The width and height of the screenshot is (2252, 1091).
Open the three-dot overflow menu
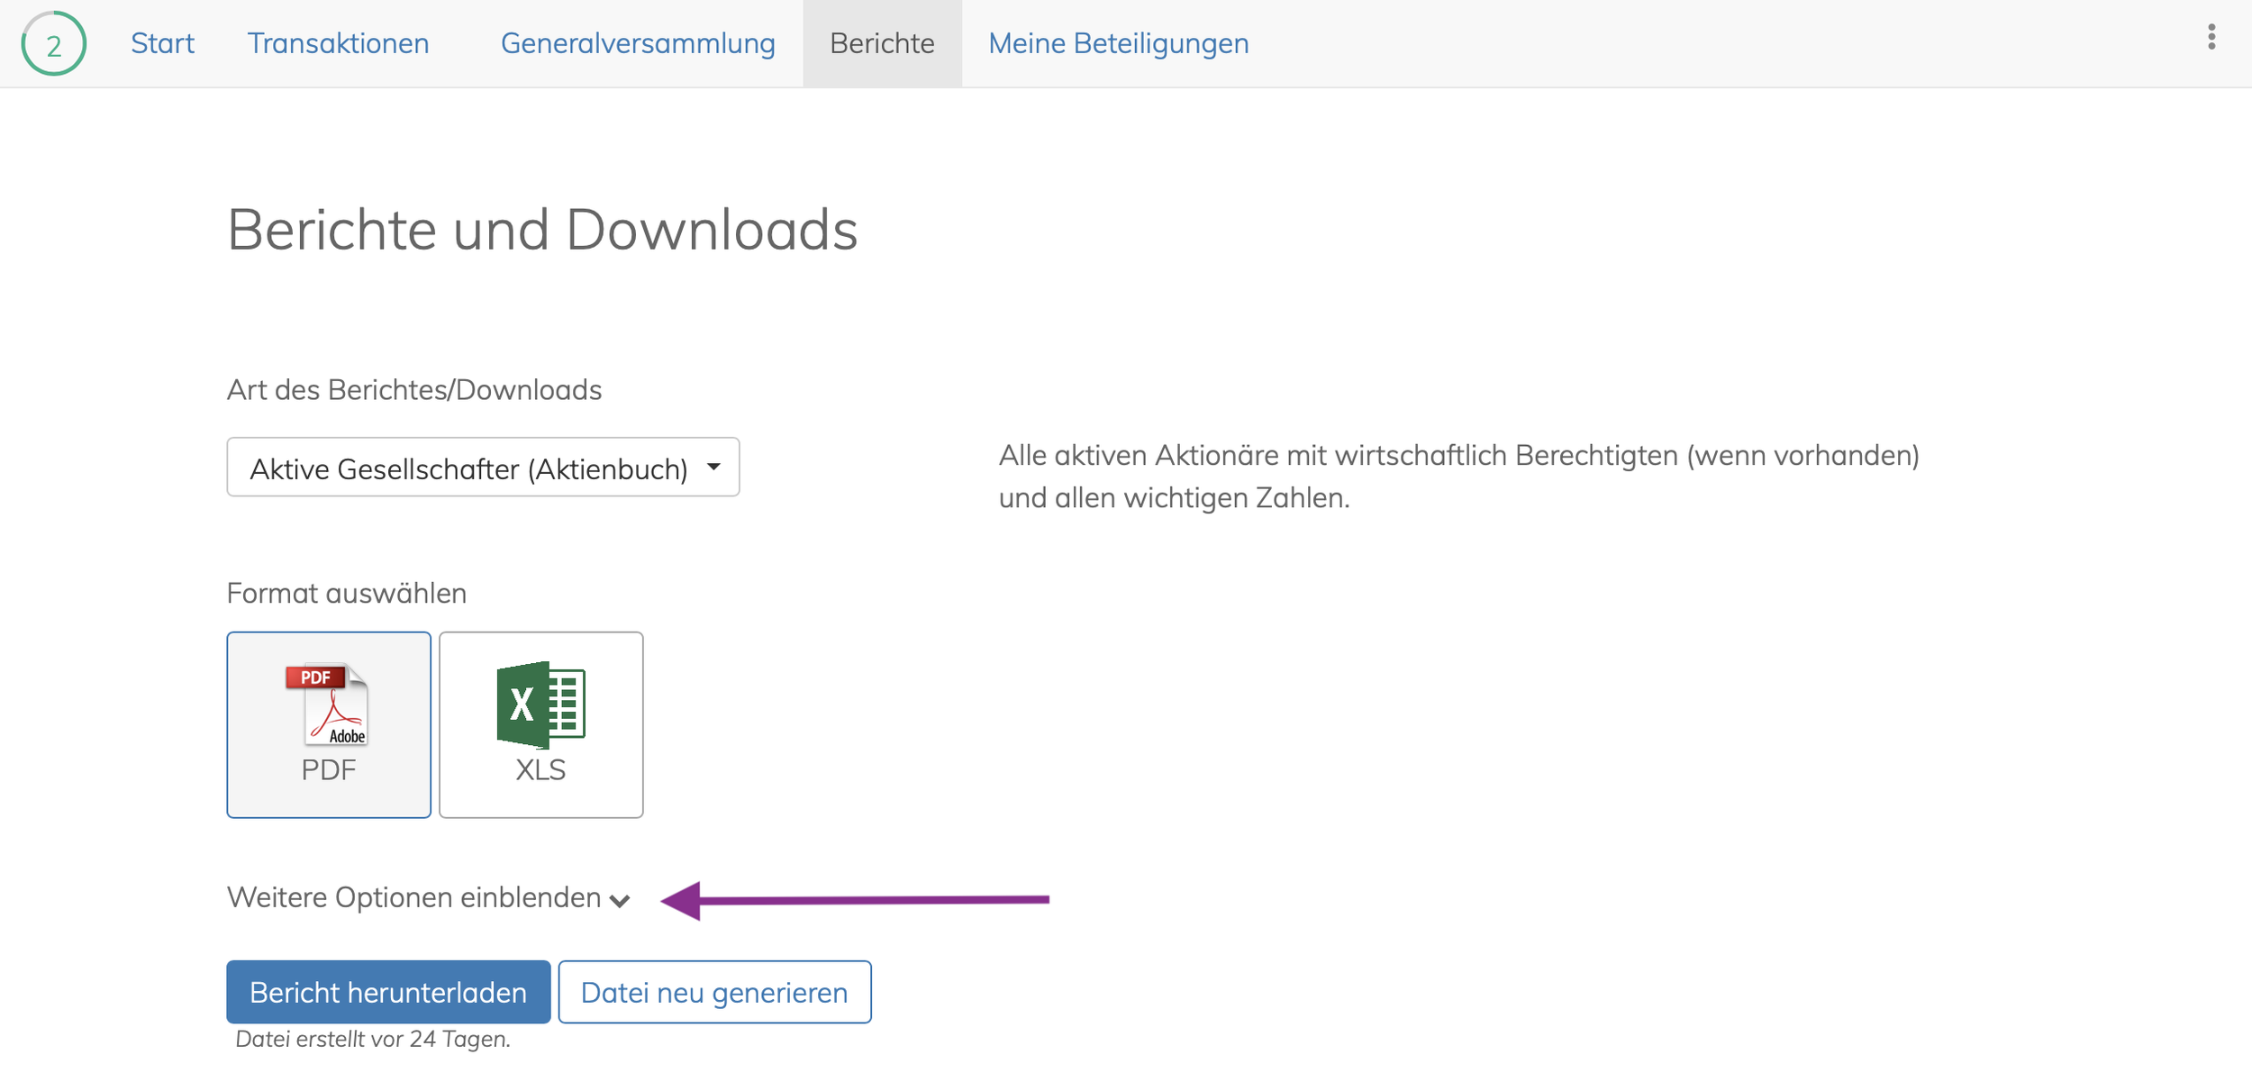tap(2211, 37)
